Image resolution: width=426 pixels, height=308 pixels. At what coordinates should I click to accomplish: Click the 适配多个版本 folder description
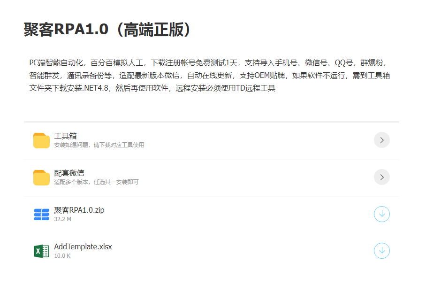pyautogui.click(x=96, y=182)
